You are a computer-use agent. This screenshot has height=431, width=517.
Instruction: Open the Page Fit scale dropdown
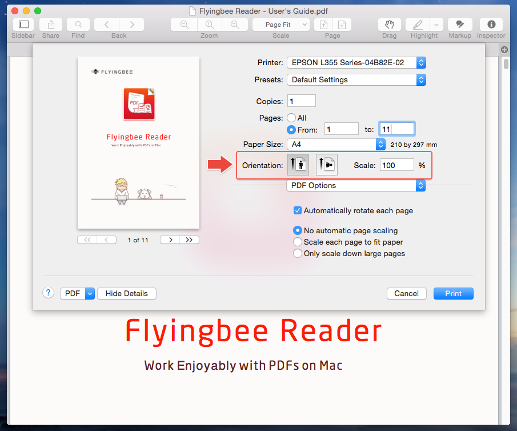[x=281, y=25]
